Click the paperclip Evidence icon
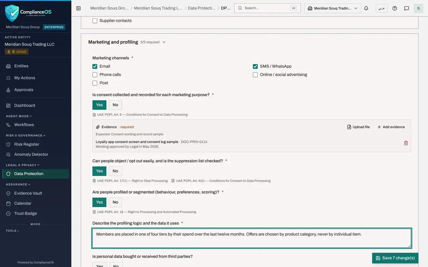Screen dimensions: 428x267 98,127
